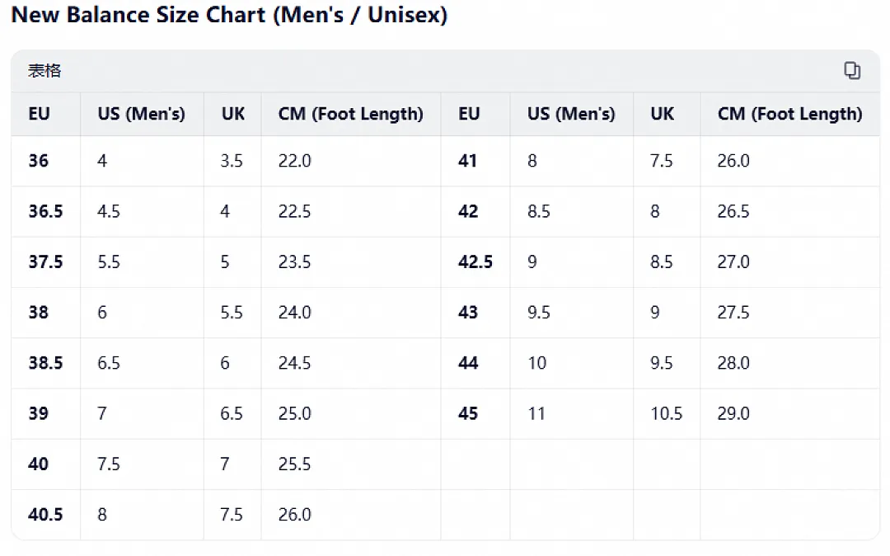Click the 22.0 foot length cell
Image resolution: width=890 pixels, height=556 pixels.
tap(294, 161)
